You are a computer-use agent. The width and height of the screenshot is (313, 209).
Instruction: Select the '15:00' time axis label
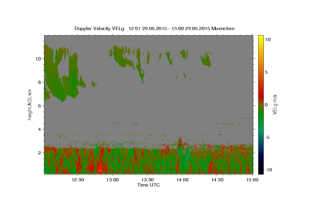252,180
